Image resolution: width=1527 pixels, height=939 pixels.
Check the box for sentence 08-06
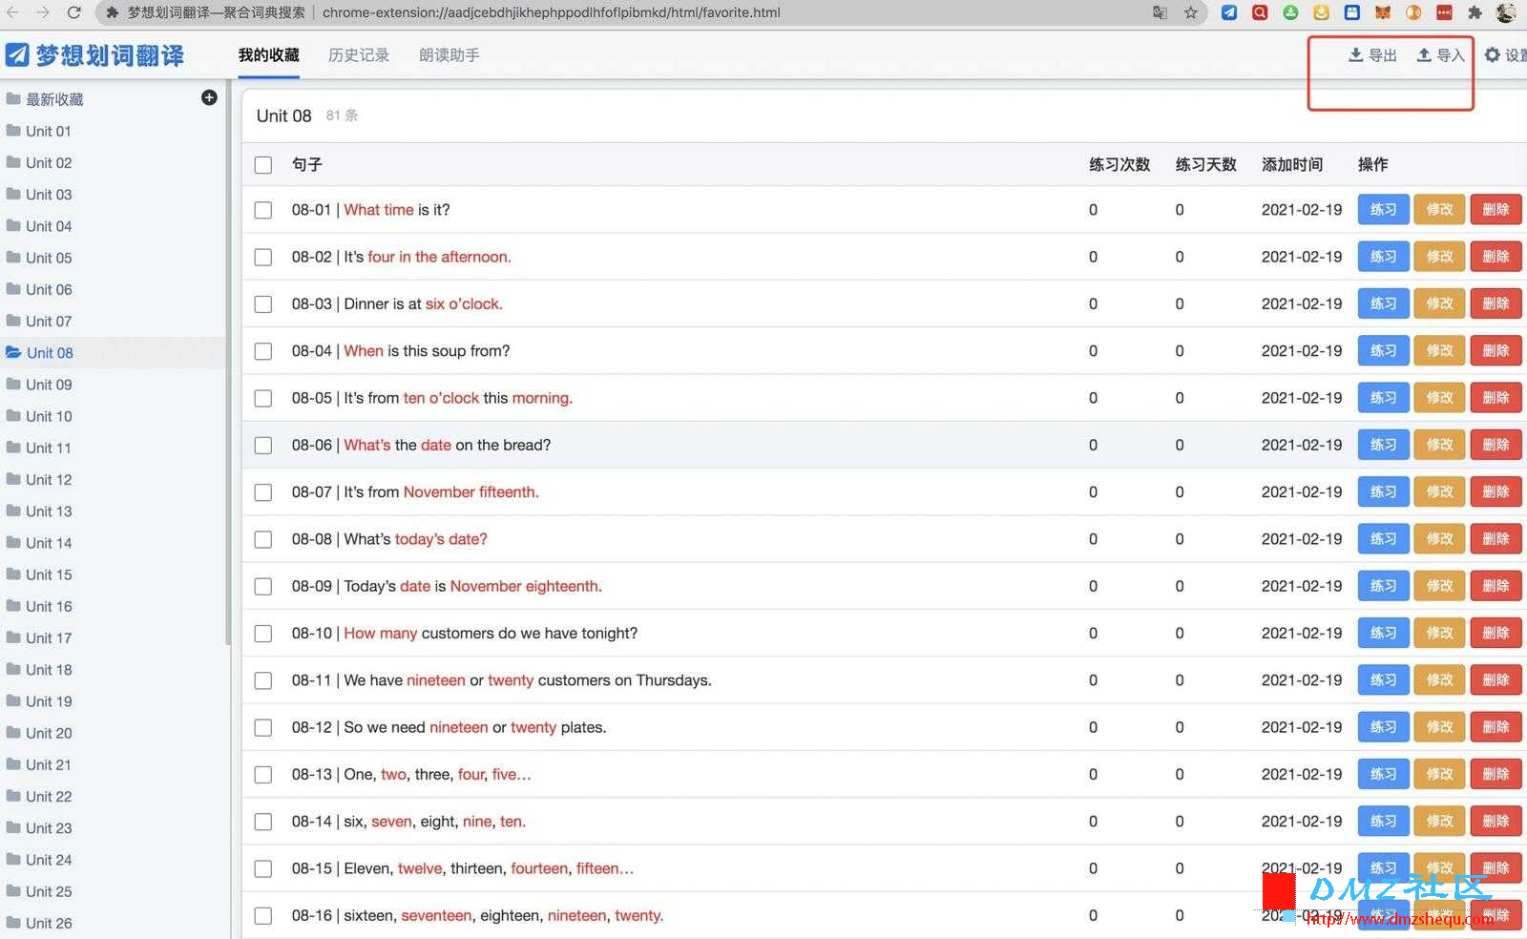coord(263,446)
